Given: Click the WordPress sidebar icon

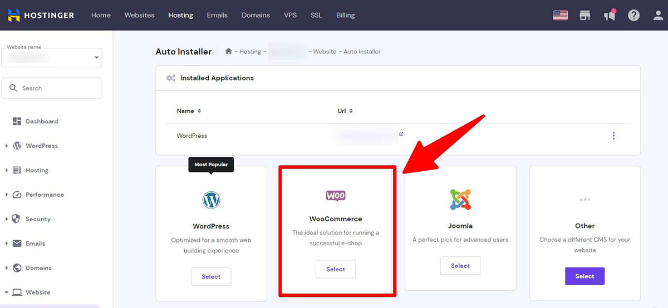Looking at the screenshot, I should [x=17, y=146].
